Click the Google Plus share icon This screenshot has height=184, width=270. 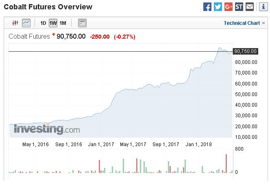229,7
